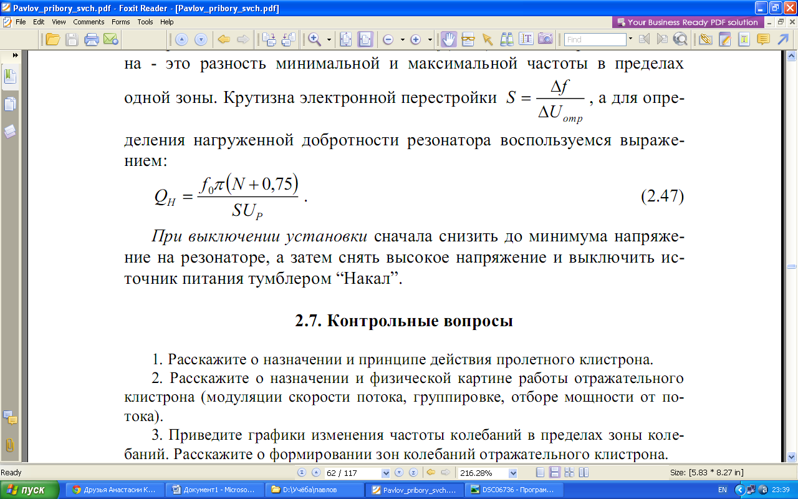Select the Note editing pencil tool
The height and width of the screenshot is (499, 798).
click(725, 39)
